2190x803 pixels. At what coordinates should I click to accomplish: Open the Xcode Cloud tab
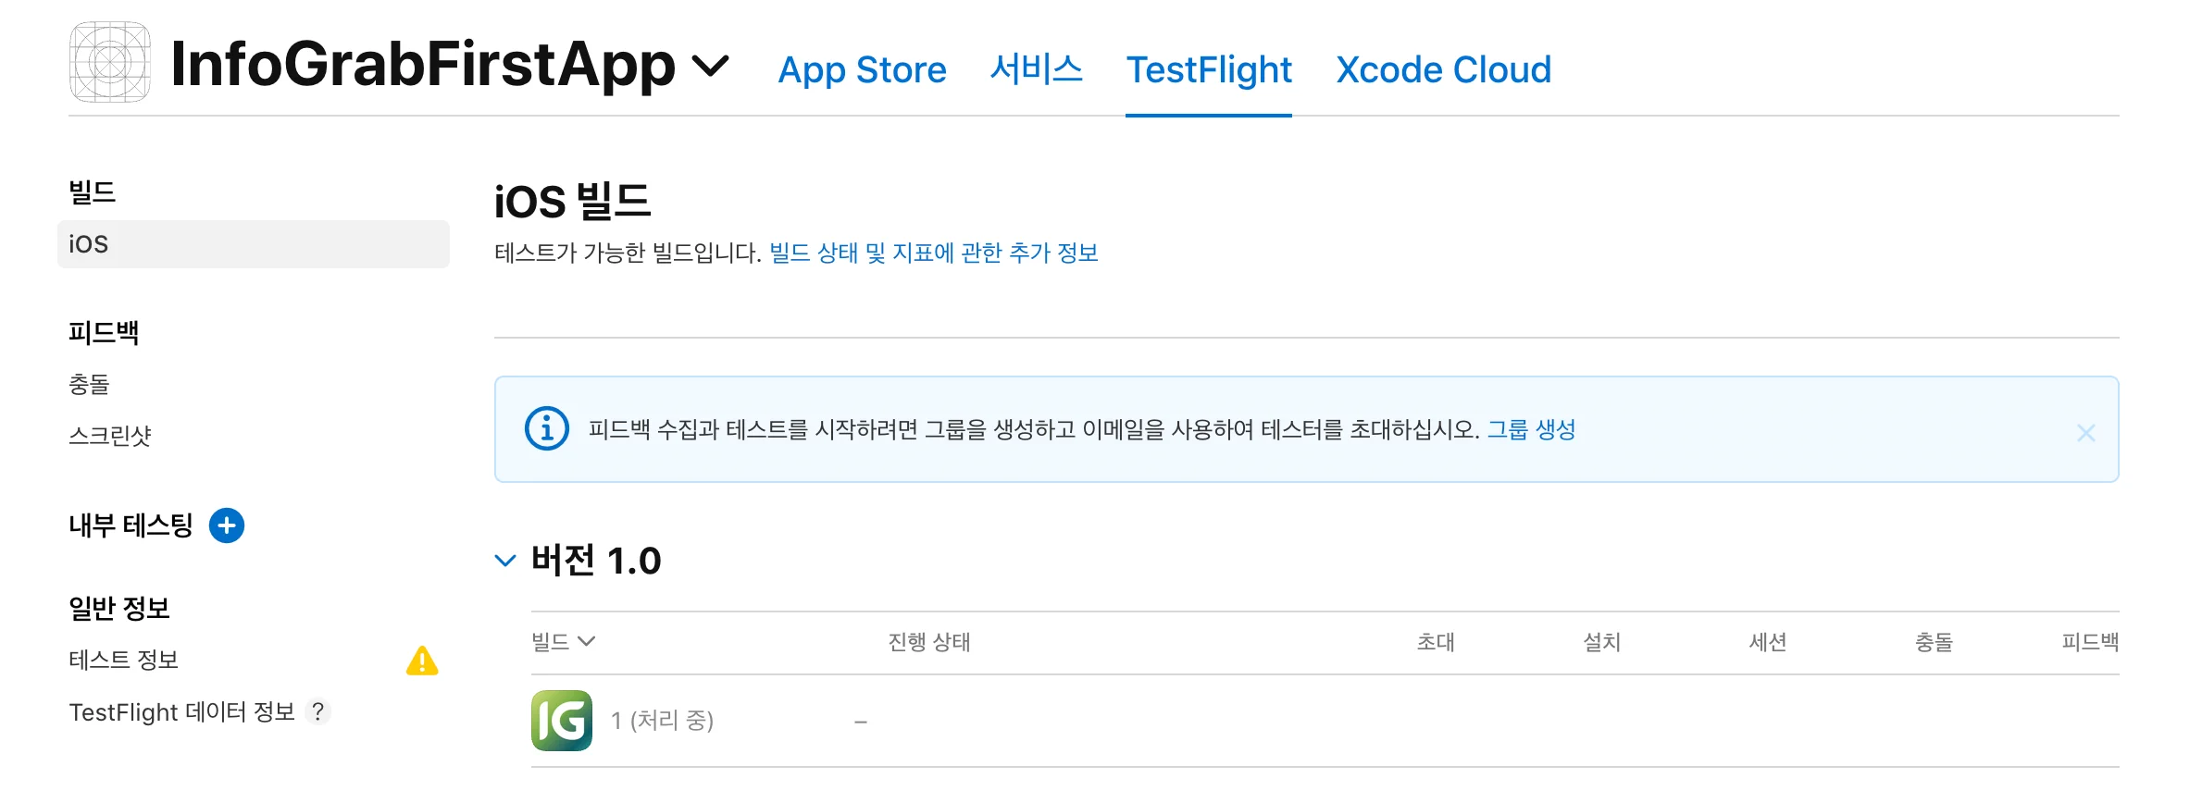pos(1444,69)
